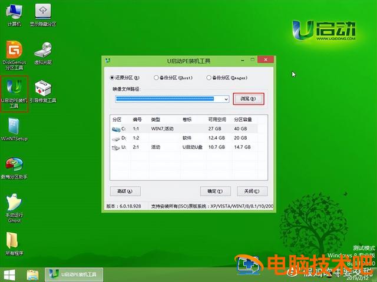This screenshot has width=377, height=282.
Task: Expand the image file path dropdown arrow
Action: (226, 99)
